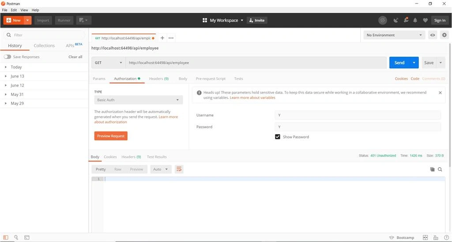The height and width of the screenshot is (242, 452).
Task: Open the Runner
Action: click(x=64, y=20)
